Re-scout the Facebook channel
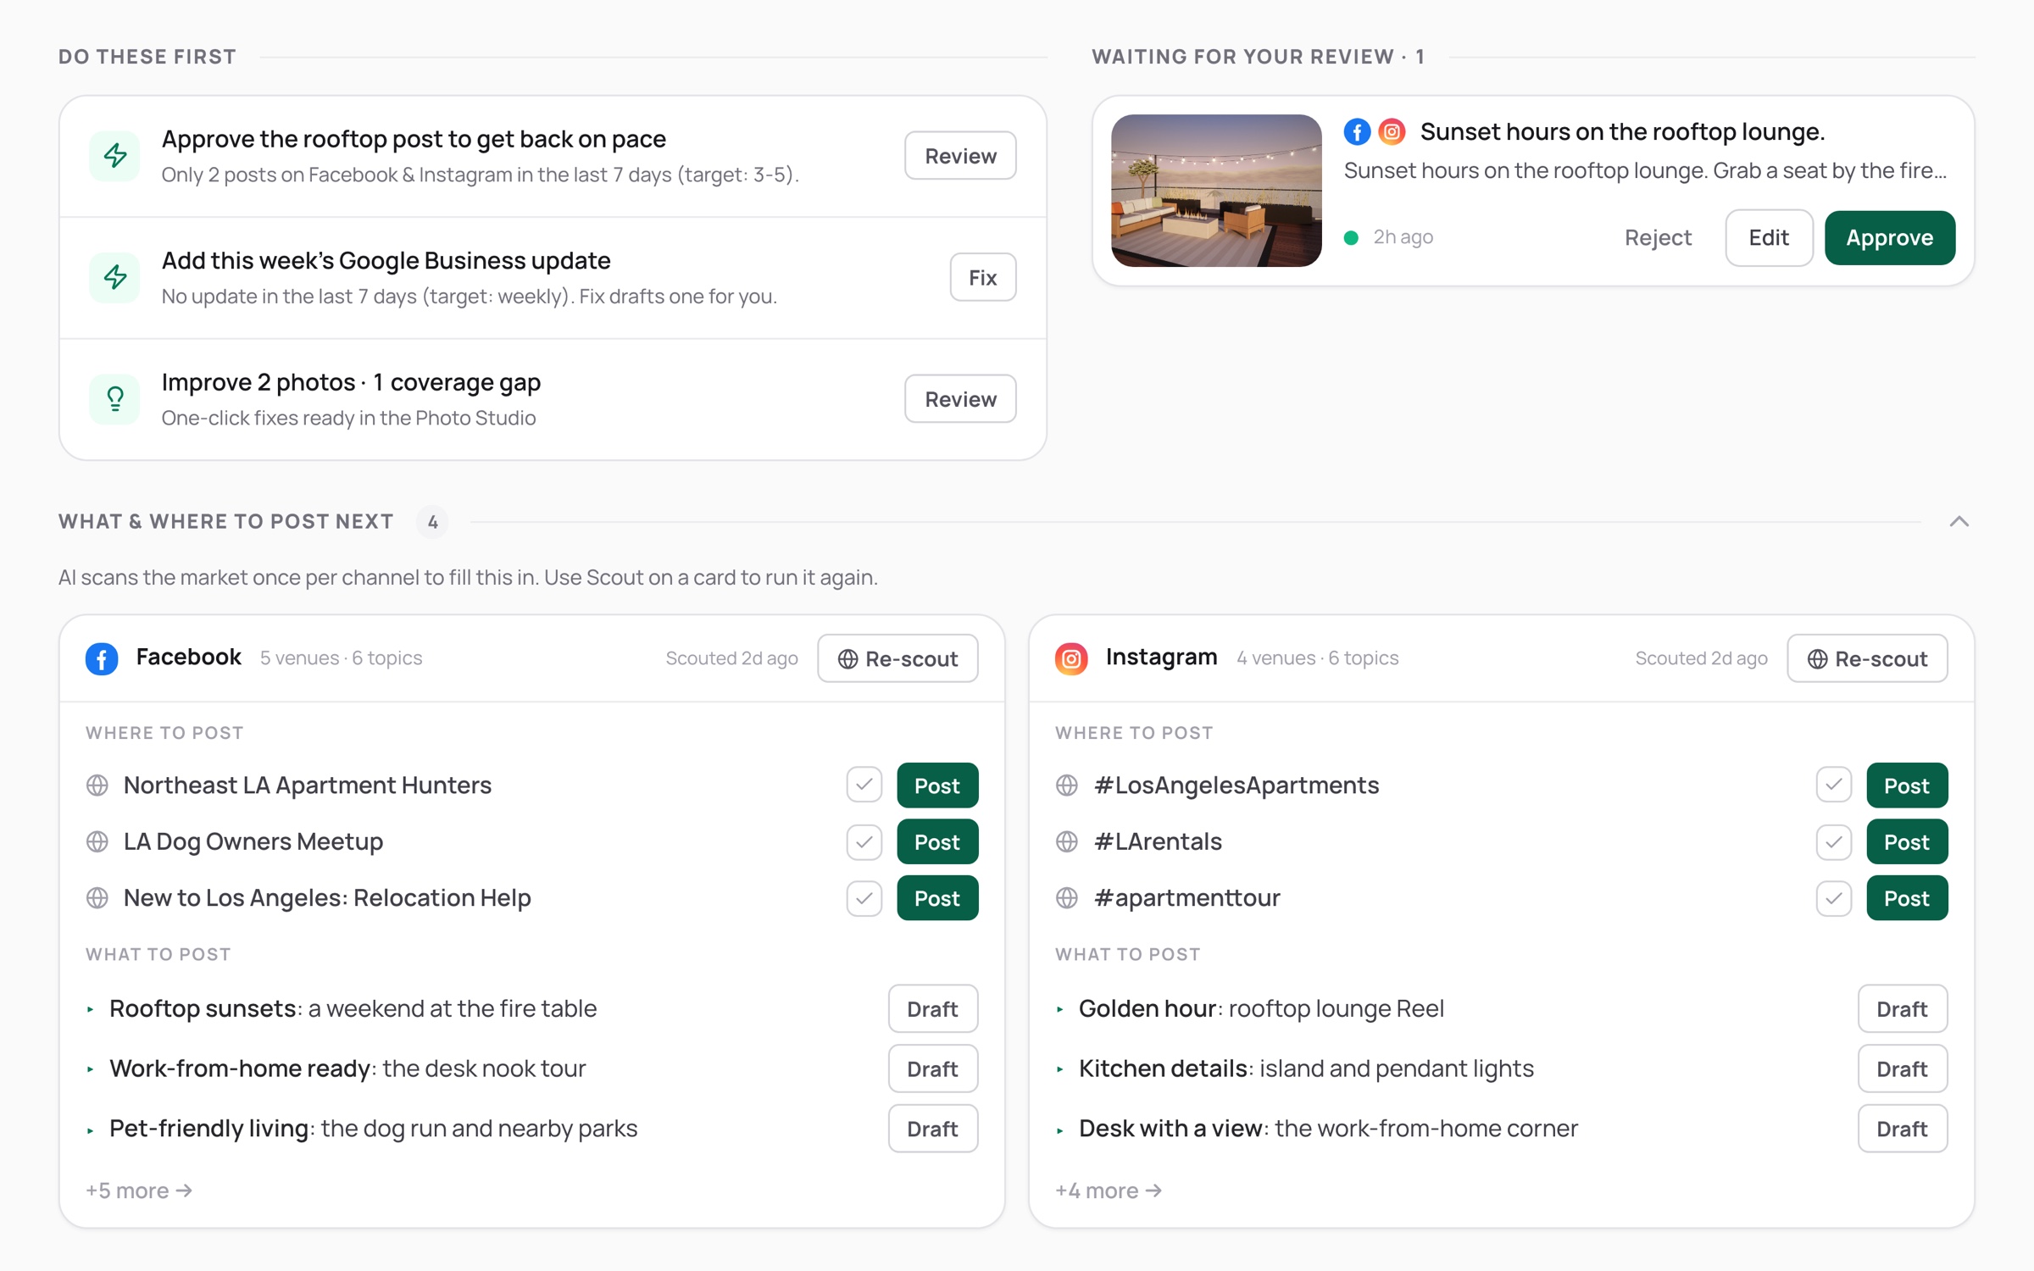Viewport: 2034px width, 1271px height. coord(898,658)
